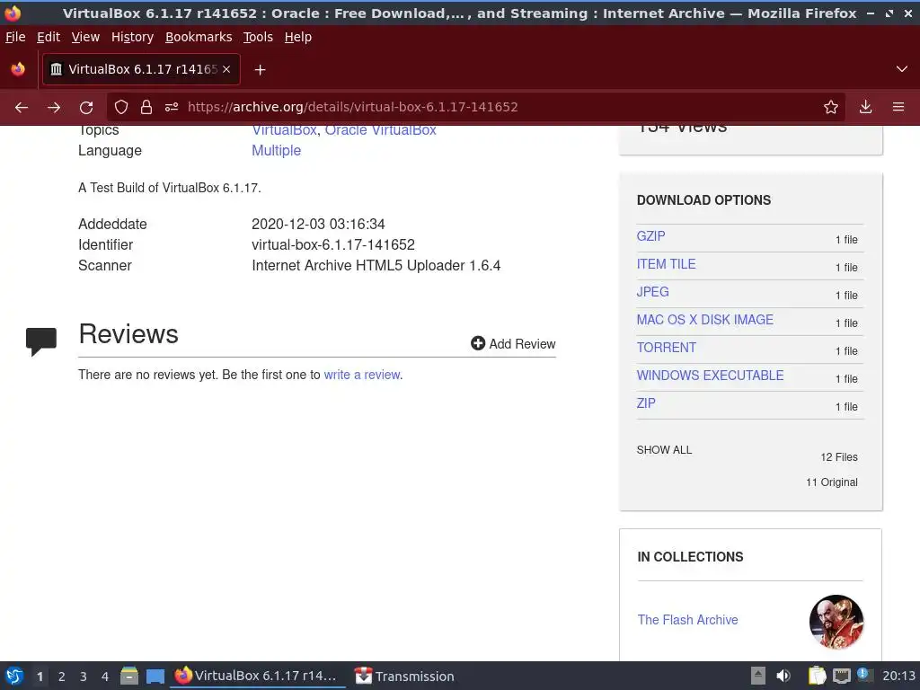Click the Add Review plus icon
This screenshot has width=920, height=690.
(x=478, y=343)
